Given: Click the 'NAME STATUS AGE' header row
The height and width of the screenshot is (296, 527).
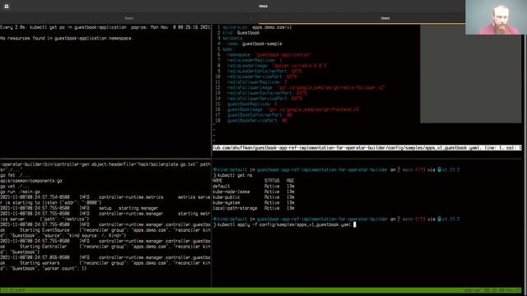Looking at the screenshot, I should 254,181.
